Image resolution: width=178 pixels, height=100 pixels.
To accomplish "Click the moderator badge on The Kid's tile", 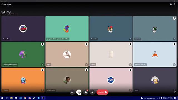I will point(43,70).
